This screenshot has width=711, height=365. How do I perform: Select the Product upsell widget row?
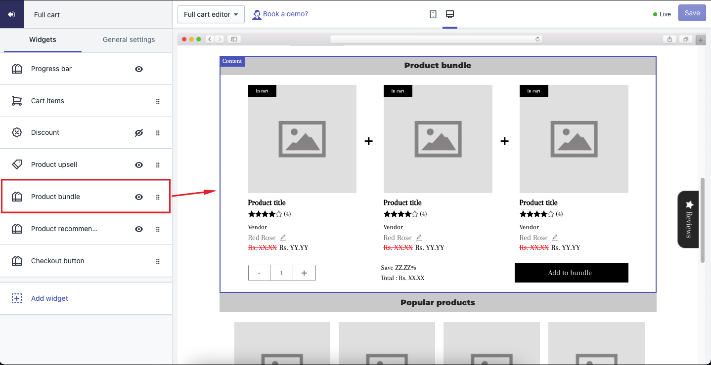[86, 164]
